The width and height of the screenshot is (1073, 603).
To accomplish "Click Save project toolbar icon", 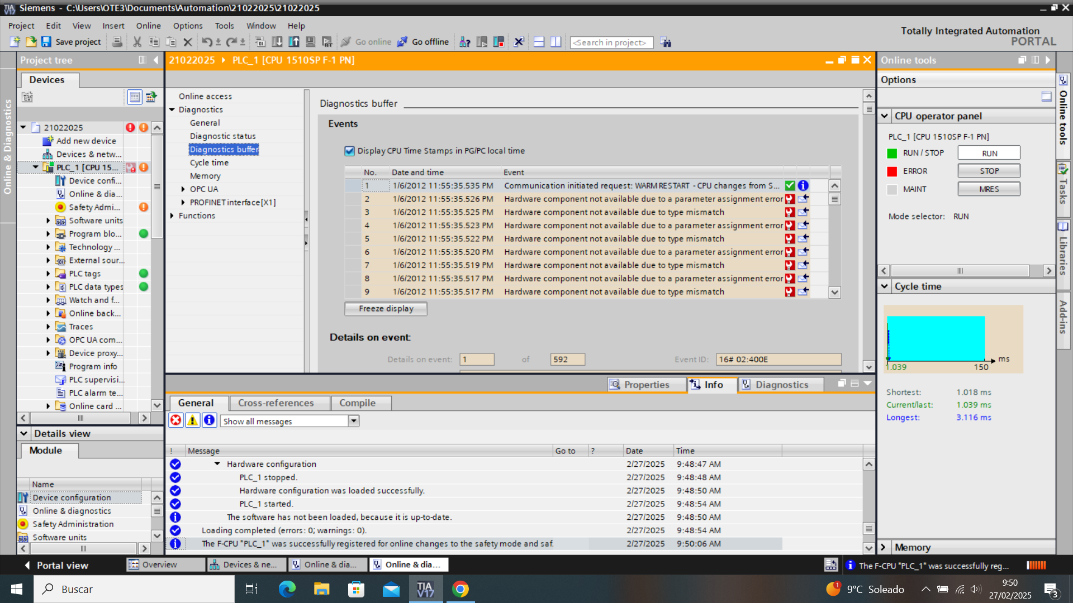I will (x=46, y=42).
